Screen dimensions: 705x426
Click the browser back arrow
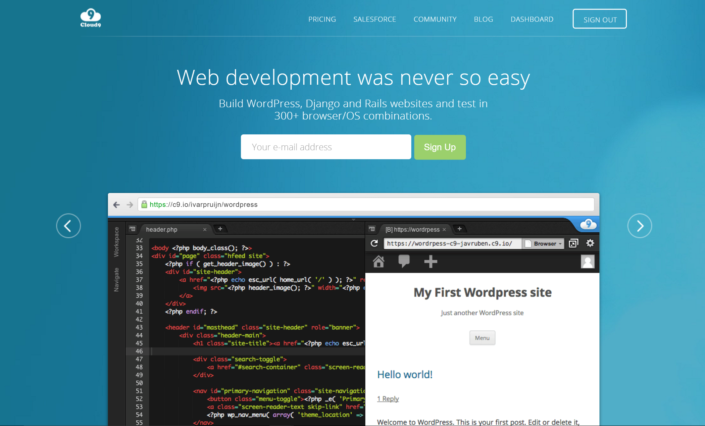tap(116, 205)
